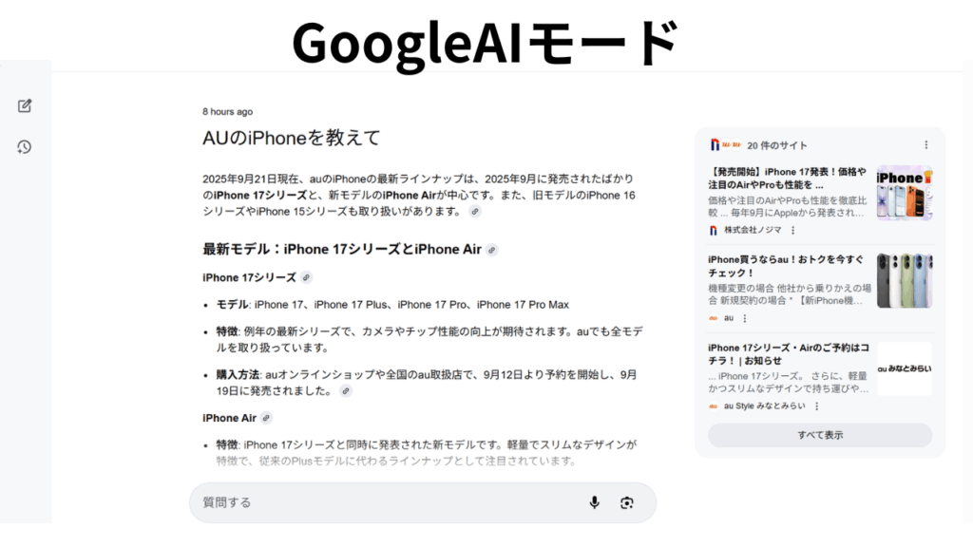Click the AUのiPhoneを教えて query title
This screenshot has height=547, width=973.
coord(291,138)
